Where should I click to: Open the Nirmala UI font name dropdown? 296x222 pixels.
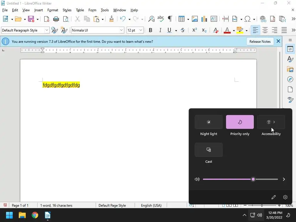pyautogui.click(x=121, y=30)
